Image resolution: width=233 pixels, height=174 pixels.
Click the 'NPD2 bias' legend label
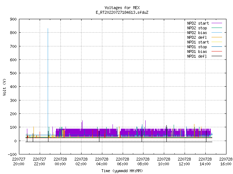pyautogui.click(x=197, y=33)
